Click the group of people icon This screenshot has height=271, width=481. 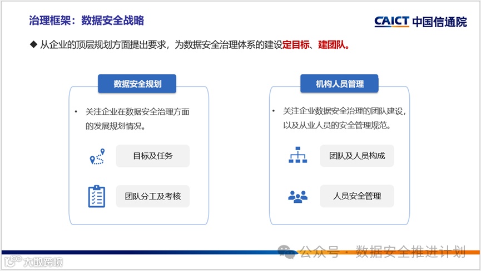click(x=297, y=197)
